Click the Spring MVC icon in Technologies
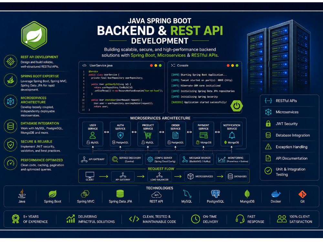The height and width of the screenshot is (242, 323). click(x=85, y=194)
